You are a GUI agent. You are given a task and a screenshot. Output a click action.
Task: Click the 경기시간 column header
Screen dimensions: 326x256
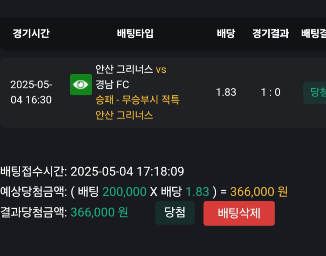click(x=31, y=33)
